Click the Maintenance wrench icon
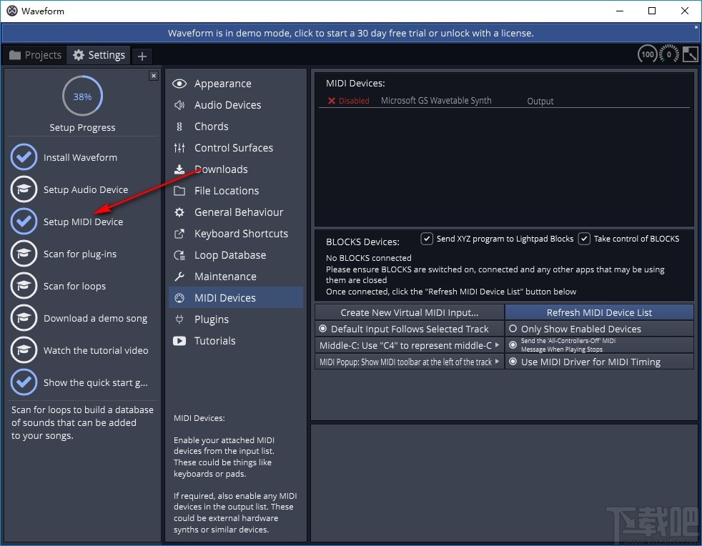This screenshot has height=546, width=702. point(179,277)
